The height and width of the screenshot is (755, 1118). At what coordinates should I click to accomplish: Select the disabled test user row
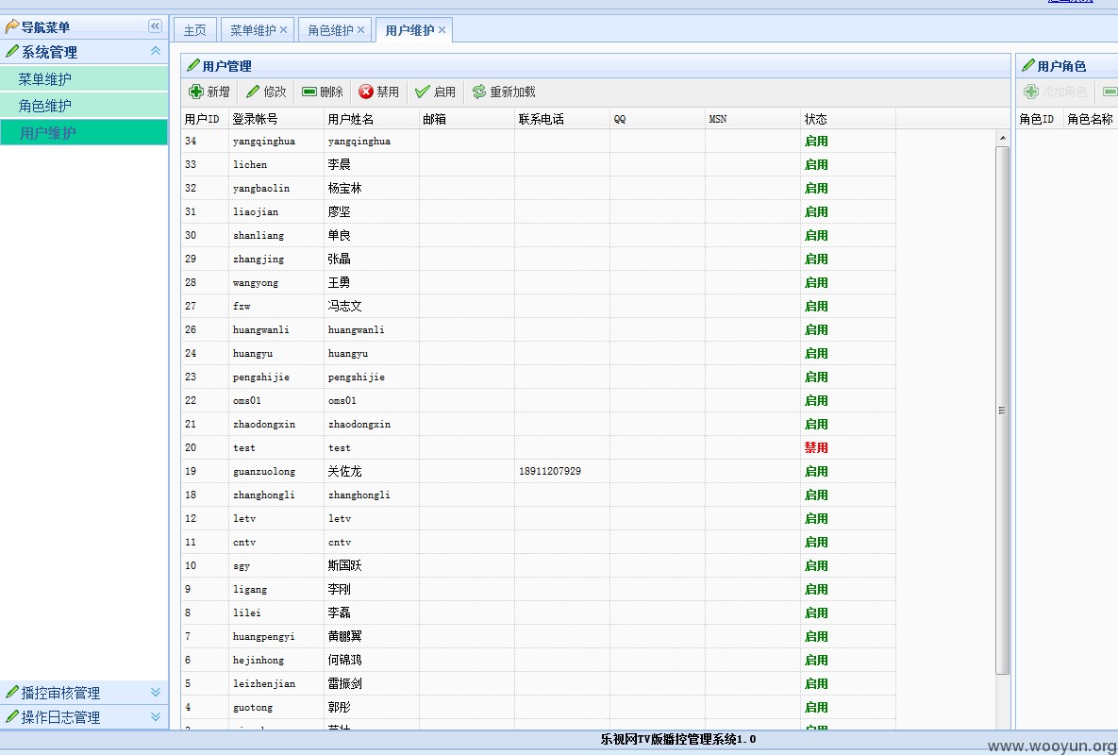(x=539, y=447)
